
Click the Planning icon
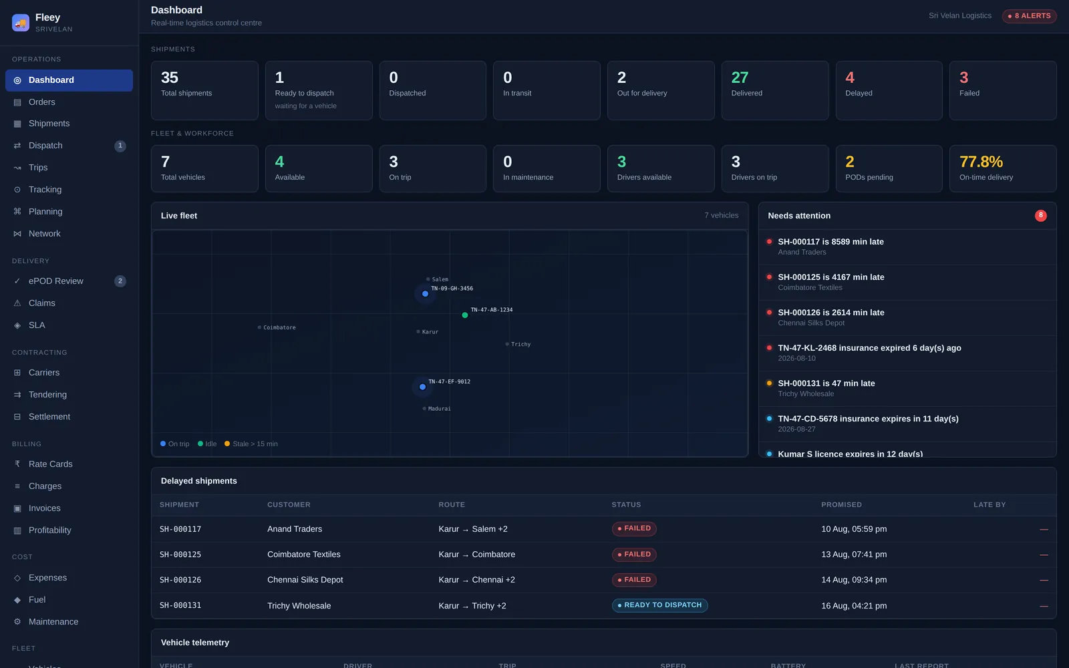tap(17, 212)
